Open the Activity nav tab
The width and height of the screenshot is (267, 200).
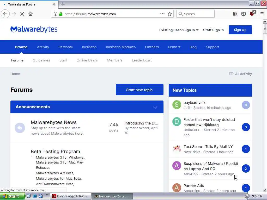[43, 47]
